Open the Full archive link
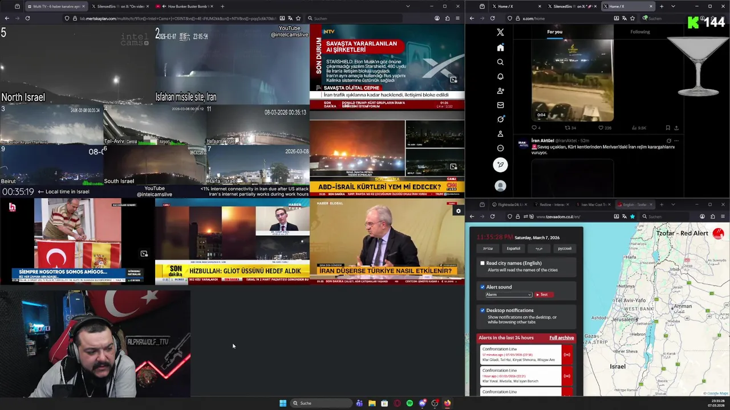The width and height of the screenshot is (730, 410). pos(561,338)
